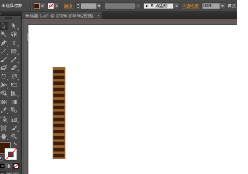Select the Shape Builder tool
This screenshot has height=174, width=248.
tap(4, 93)
